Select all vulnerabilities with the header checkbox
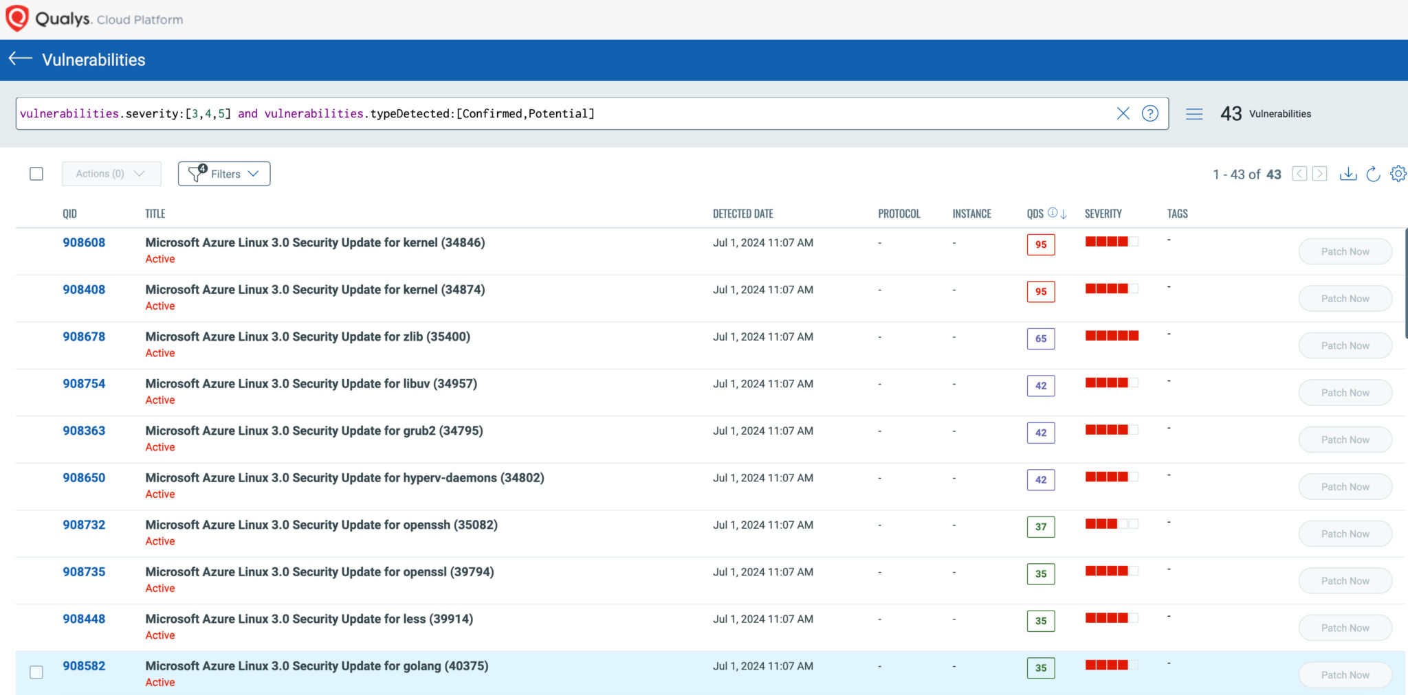1408x695 pixels. coord(36,174)
